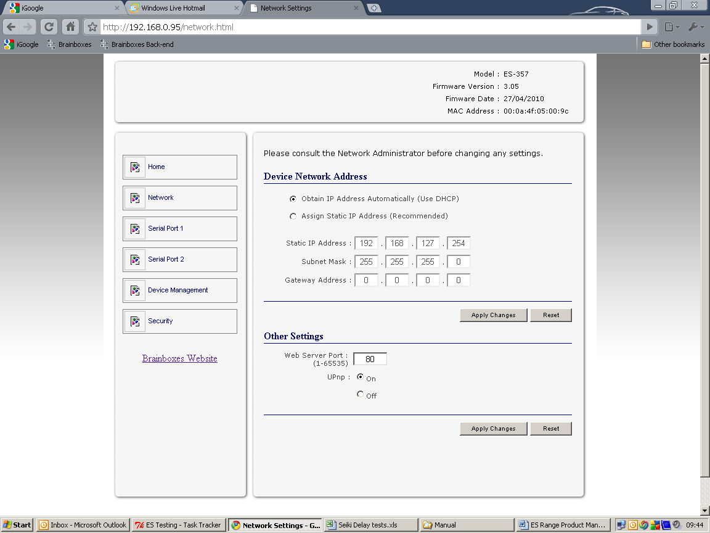Open Microsoft Outlook from the taskbar

coord(82,524)
